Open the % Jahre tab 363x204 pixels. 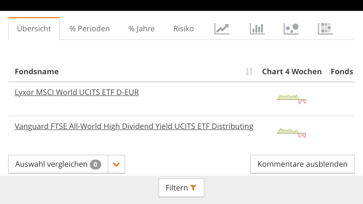coord(141,29)
